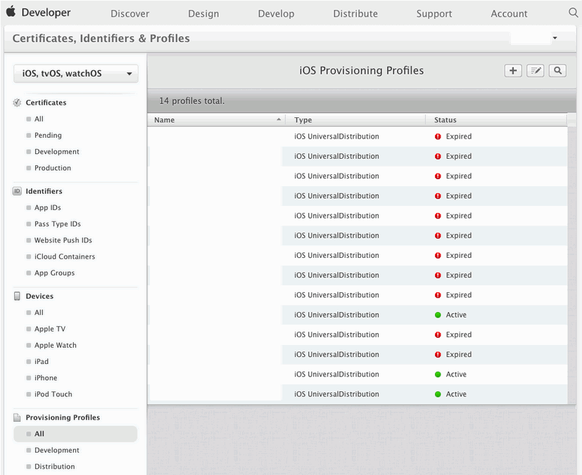Image resolution: width=582 pixels, height=475 pixels.
Task: Open the Discover menu
Action: (x=130, y=14)
